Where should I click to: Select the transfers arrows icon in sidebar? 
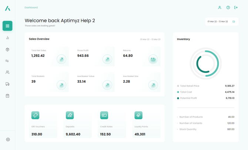[7, 61]
